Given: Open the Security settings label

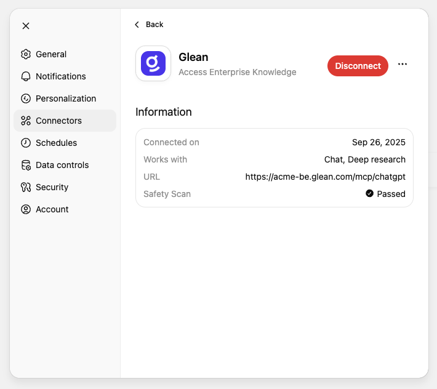Looking at the screenshot, I should [52, 187].
